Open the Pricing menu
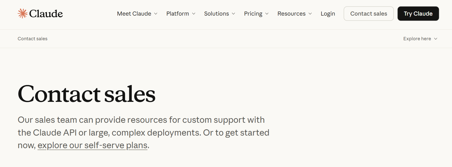This screenshot has height=167, width=452. coord(256,14)
